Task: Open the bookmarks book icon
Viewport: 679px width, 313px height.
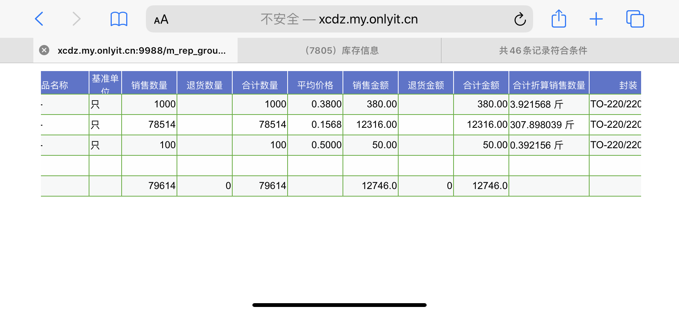Action: [x=119, y=19]
